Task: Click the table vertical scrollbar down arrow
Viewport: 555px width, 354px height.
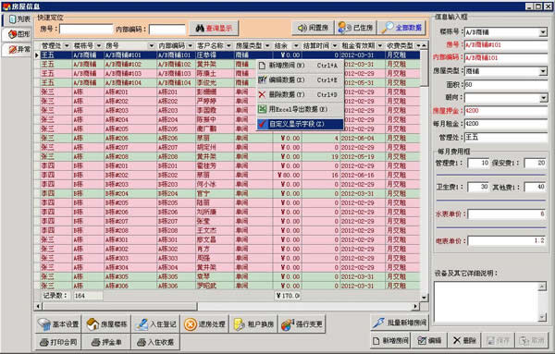Action: click(424, 298)
